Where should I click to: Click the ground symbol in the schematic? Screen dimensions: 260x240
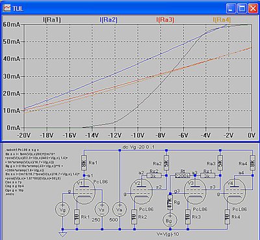coord(62,234)
